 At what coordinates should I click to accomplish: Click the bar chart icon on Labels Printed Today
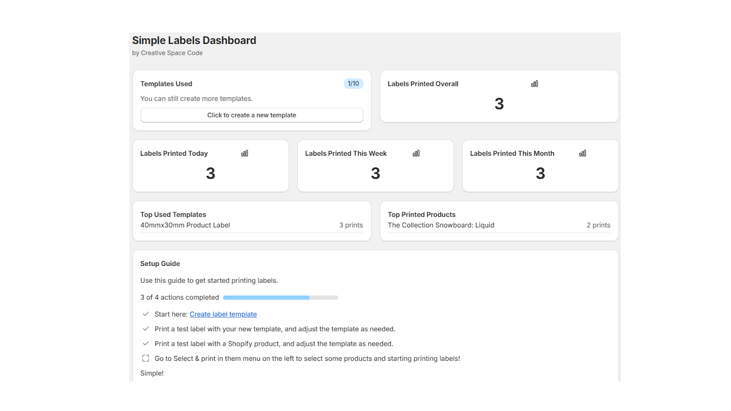(x=245, y=153)
